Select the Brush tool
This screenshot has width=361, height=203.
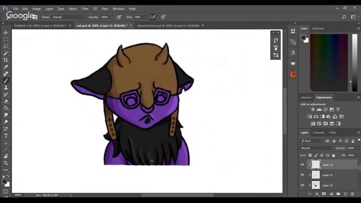pyautogui.click(x=6, y=81)
